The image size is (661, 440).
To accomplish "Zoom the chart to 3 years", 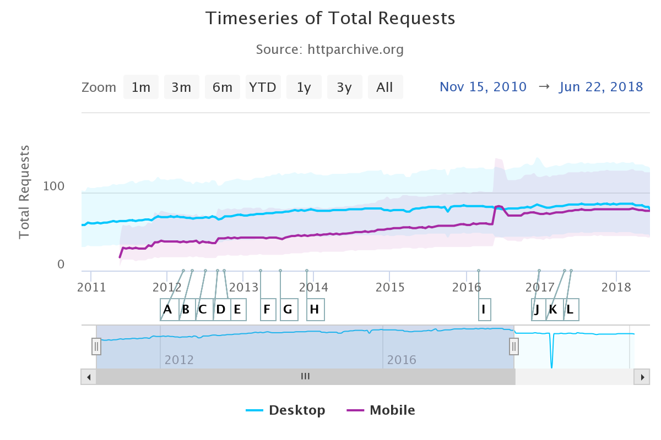I will tap(345, 86).
